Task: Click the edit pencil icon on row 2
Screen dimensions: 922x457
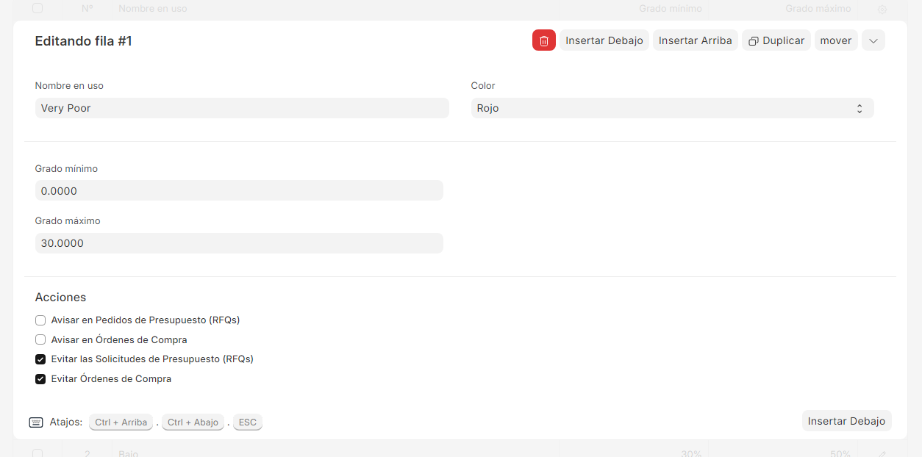Action: point(882,454)
